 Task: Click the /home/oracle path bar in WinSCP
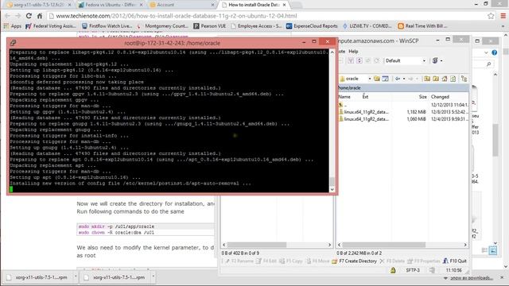(x=402, y=88)
